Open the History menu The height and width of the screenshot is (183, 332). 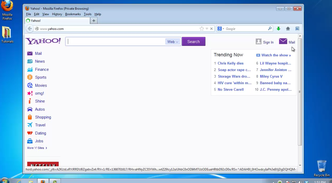coord(57,14)
